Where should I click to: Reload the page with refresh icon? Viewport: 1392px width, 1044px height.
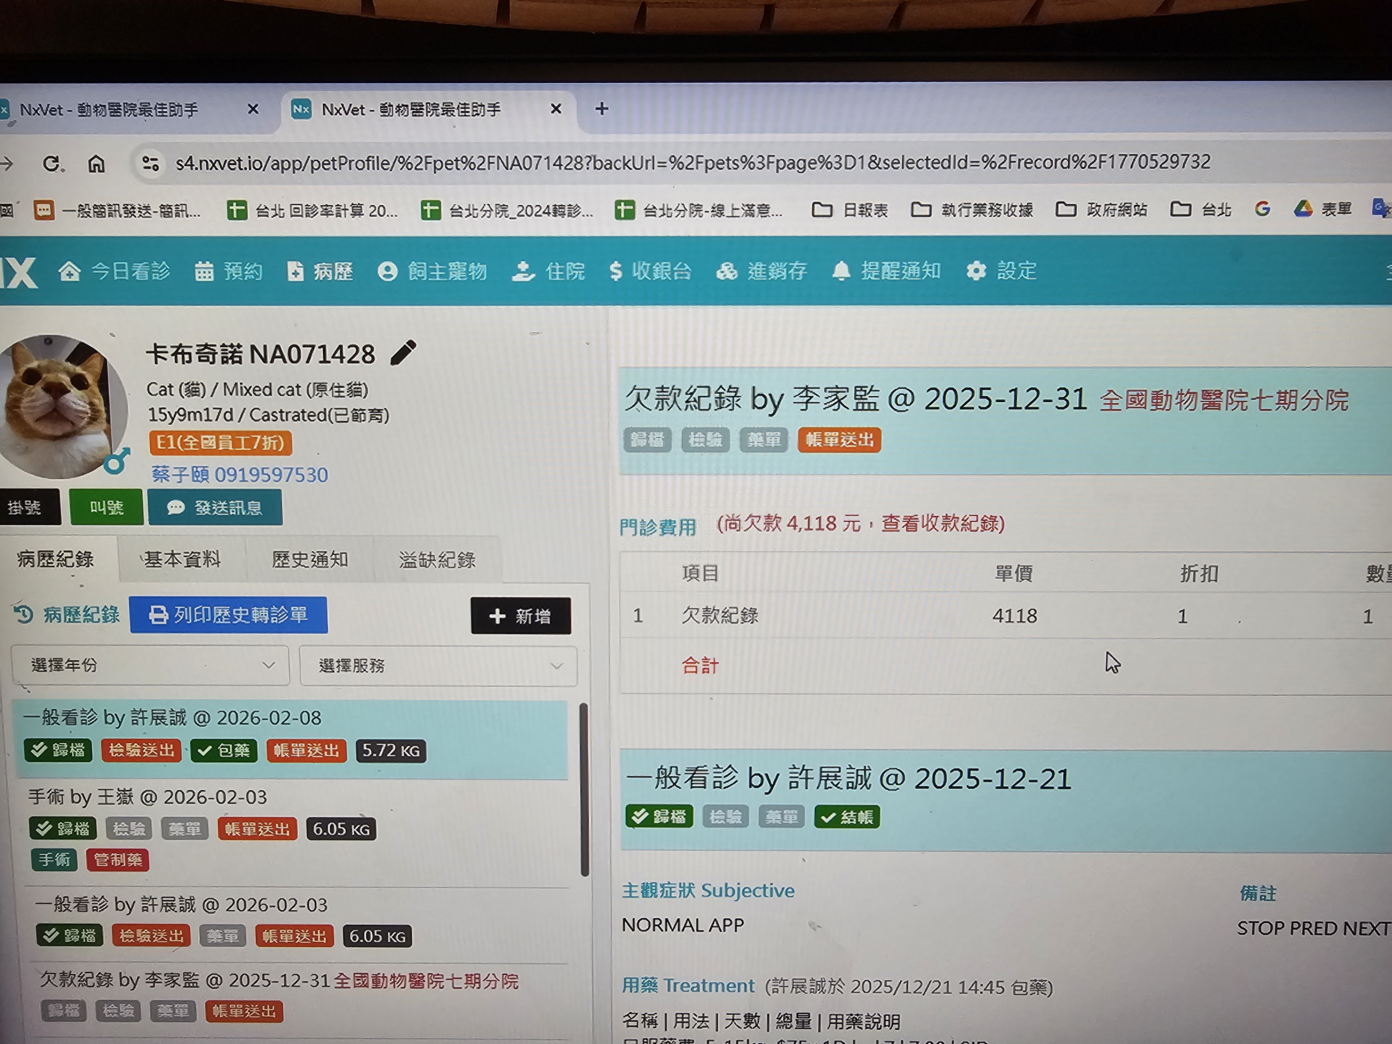(52, 164)
